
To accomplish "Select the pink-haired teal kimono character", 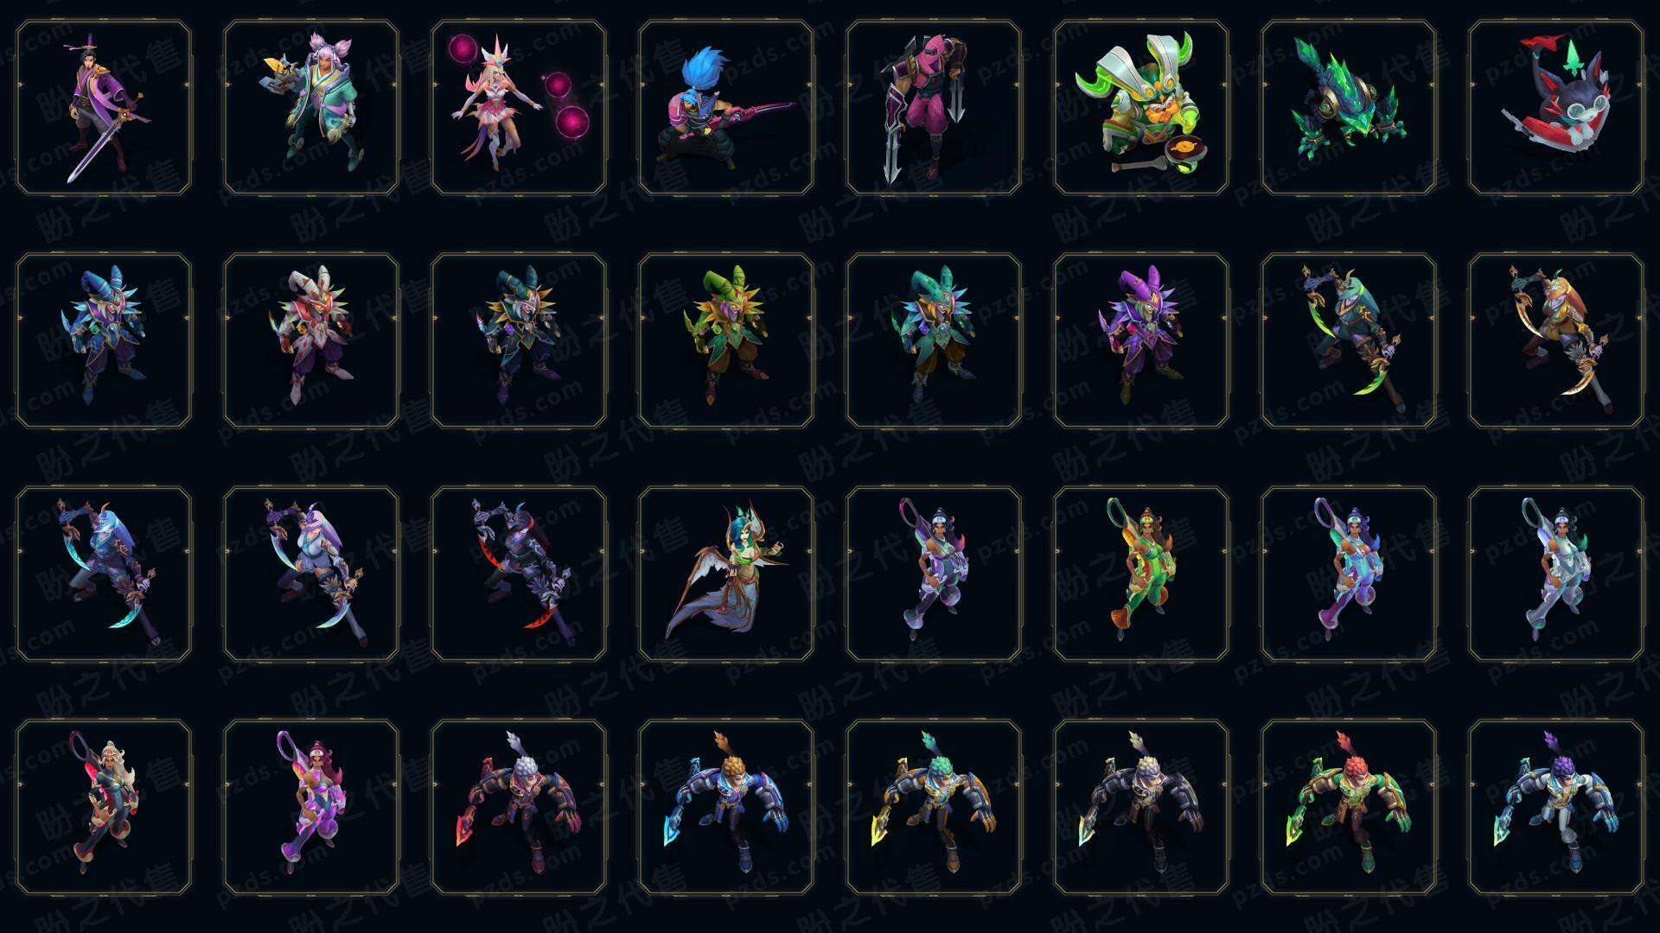I will 311,108.
